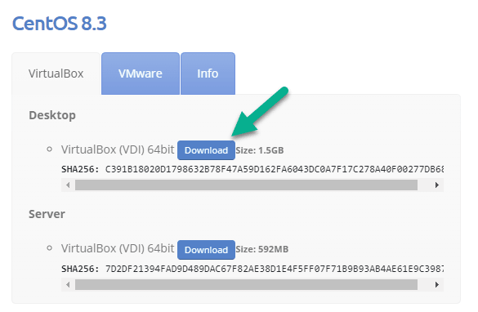Click the 'Size: 592MB' text
This screenshot has height=312, width=478.
pos(261,249)
